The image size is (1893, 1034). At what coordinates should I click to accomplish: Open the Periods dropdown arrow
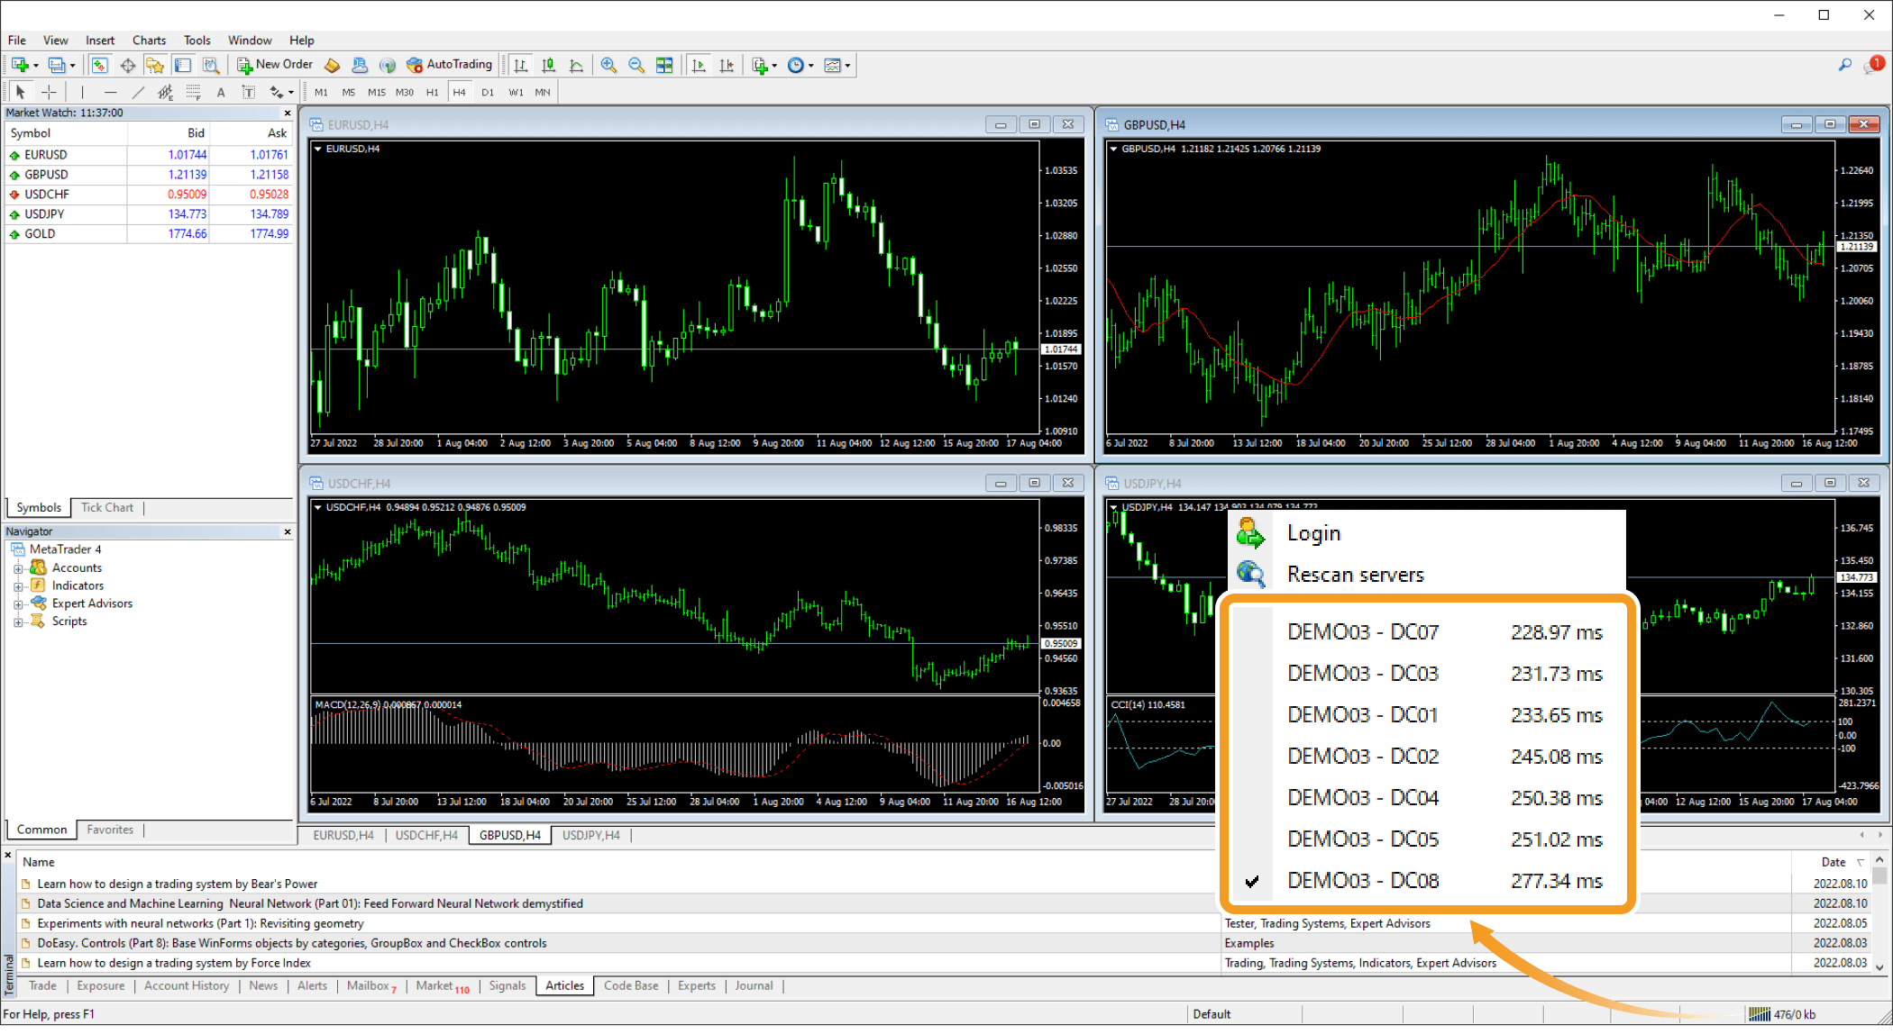811,66
